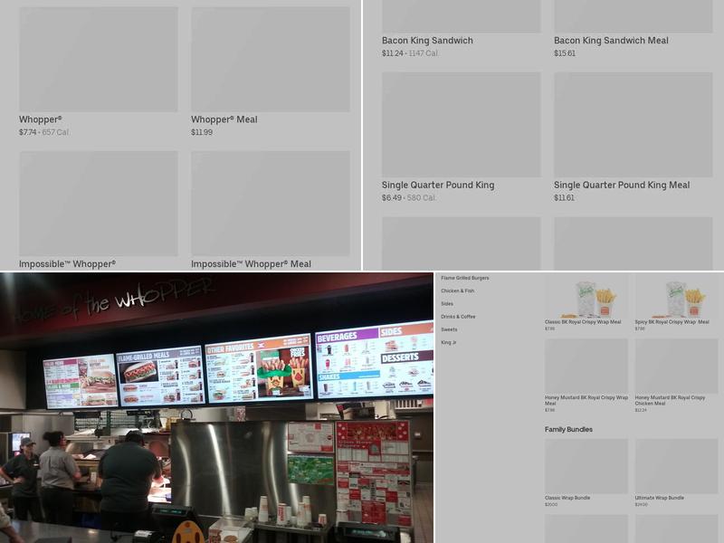This screenshot has height=543, width=724.
Task: Select the $7.74 Whopper price
Action: [x=27, y=132]
